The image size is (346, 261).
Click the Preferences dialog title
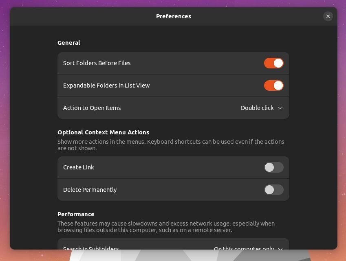(173, 16)
